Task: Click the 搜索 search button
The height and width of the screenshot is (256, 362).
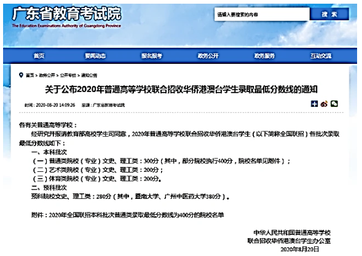Action: 329,14
